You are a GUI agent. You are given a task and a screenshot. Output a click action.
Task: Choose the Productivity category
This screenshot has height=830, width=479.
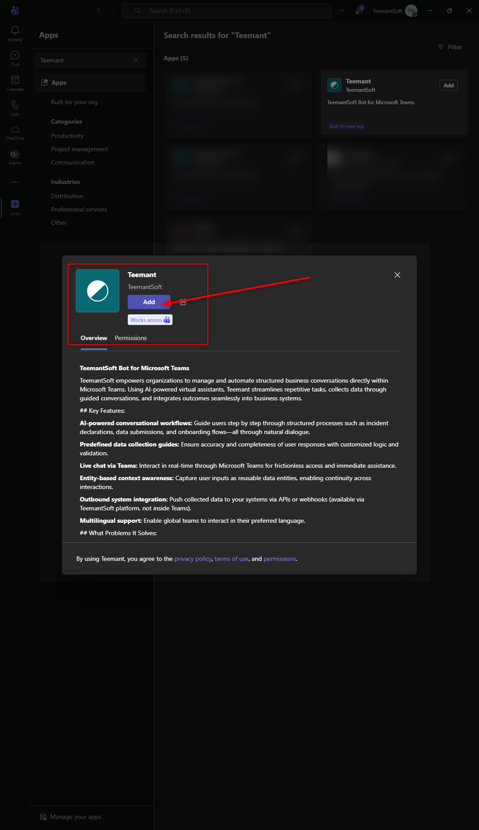(67, 136)
